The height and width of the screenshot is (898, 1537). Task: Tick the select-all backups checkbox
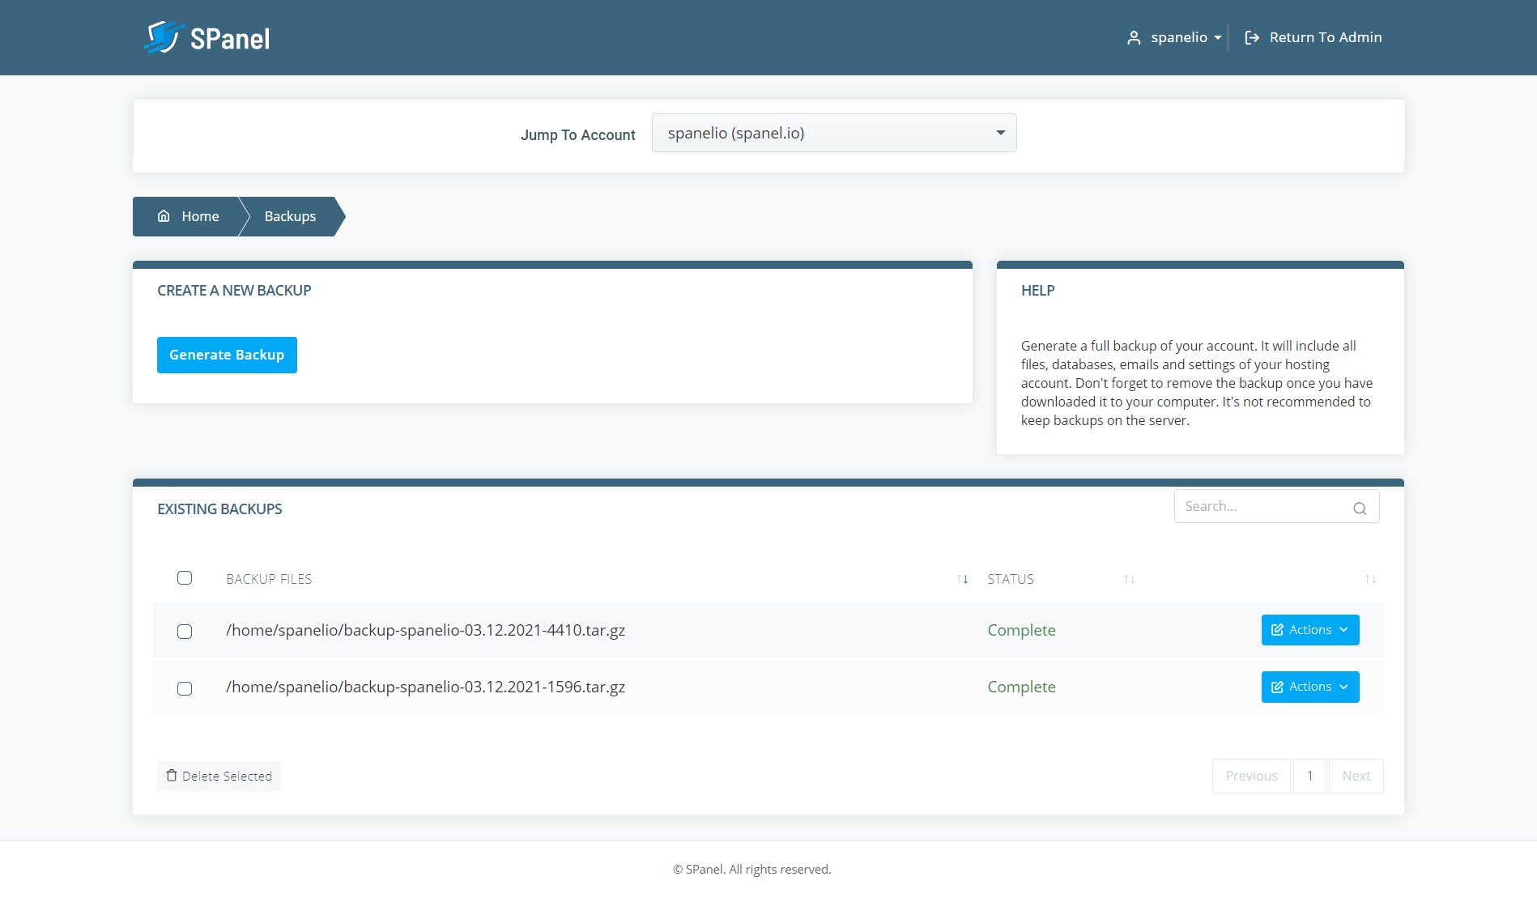(x=185, y=577)
